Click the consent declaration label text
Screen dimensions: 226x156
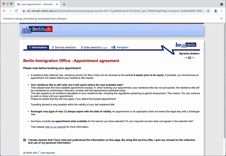pos(111,141)
